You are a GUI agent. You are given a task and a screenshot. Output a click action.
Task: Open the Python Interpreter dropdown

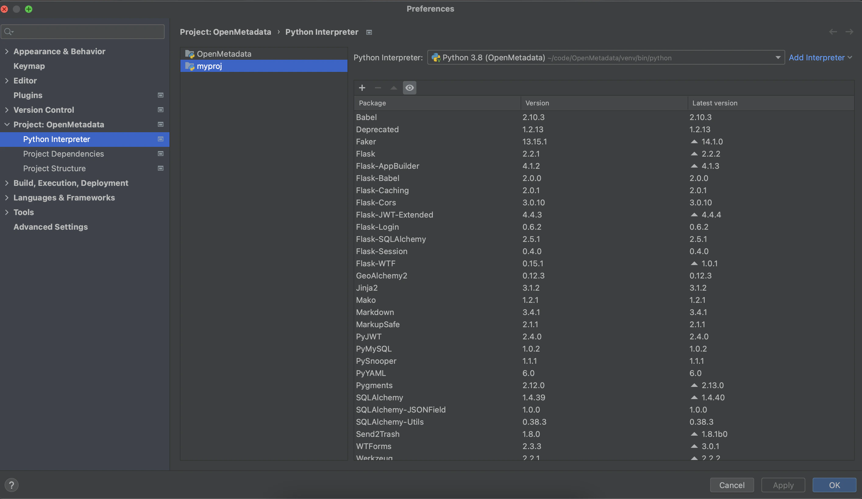(606, 58)
